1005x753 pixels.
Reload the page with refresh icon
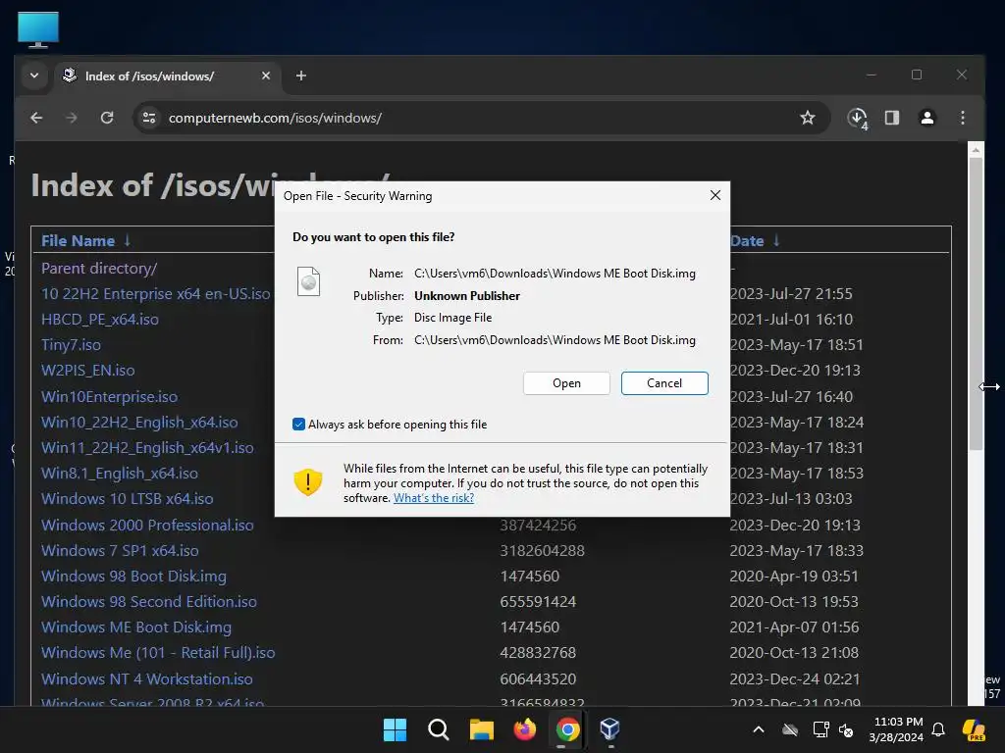[x=107, y=118]
